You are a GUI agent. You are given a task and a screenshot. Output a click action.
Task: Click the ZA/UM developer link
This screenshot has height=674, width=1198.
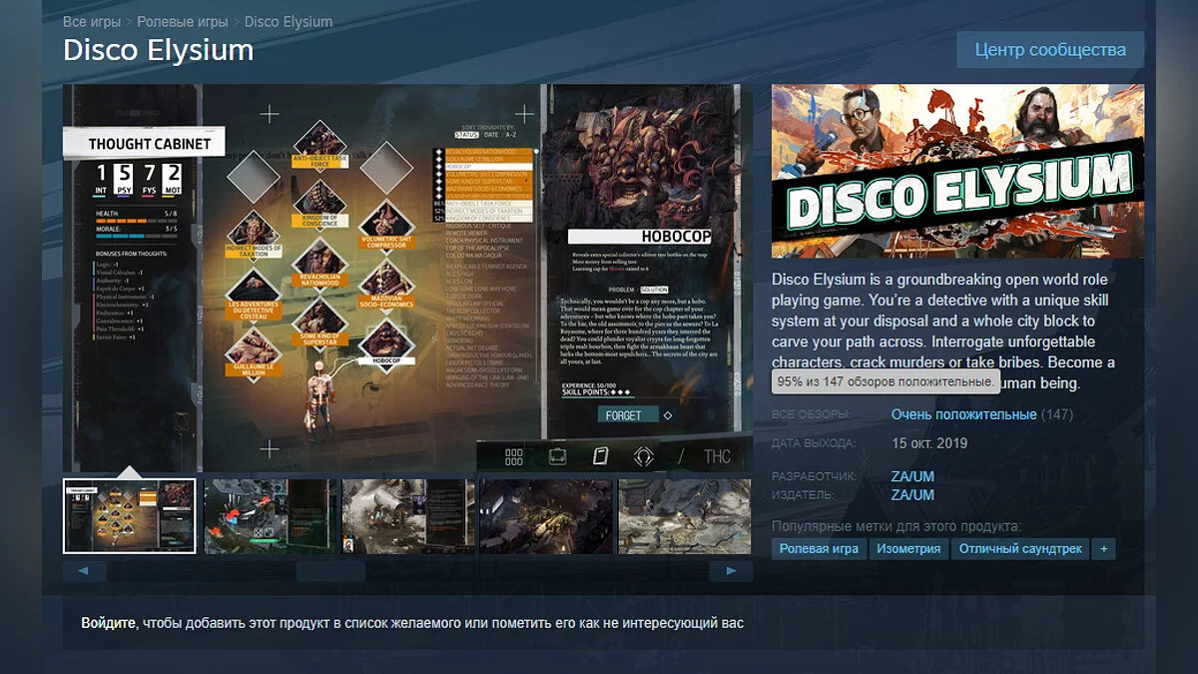click(912, 477)
